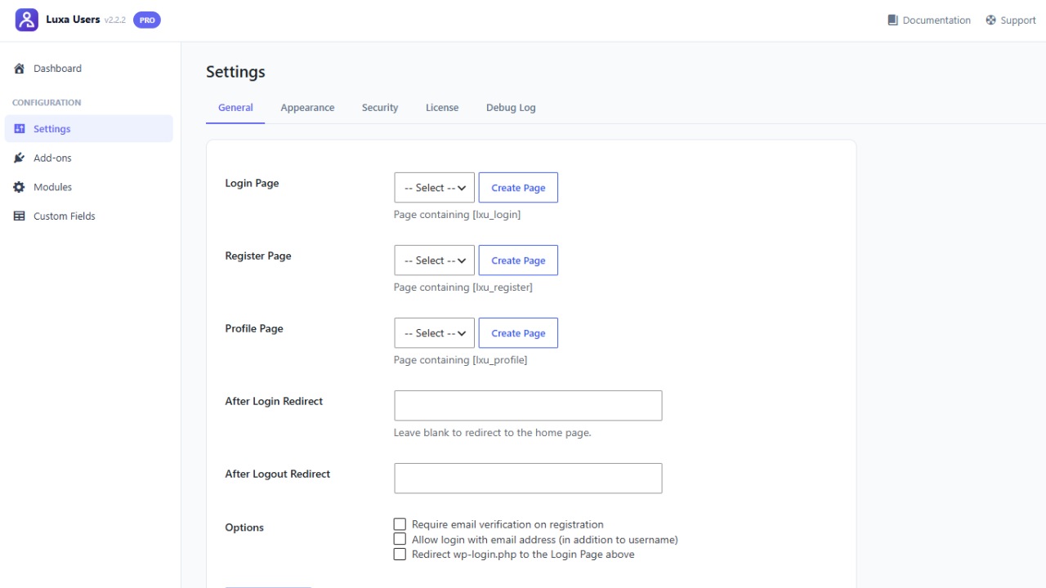Click 'Leave blank to redirect' hint text

(492, 433)
